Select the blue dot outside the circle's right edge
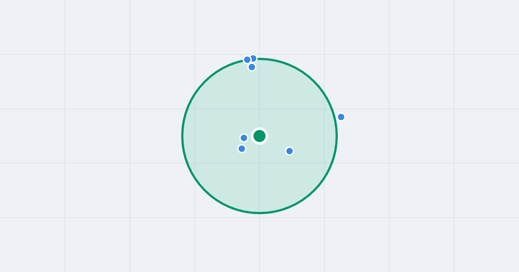Image resolution: width=519 pixels, height=272 pixels. coord(341,117)
